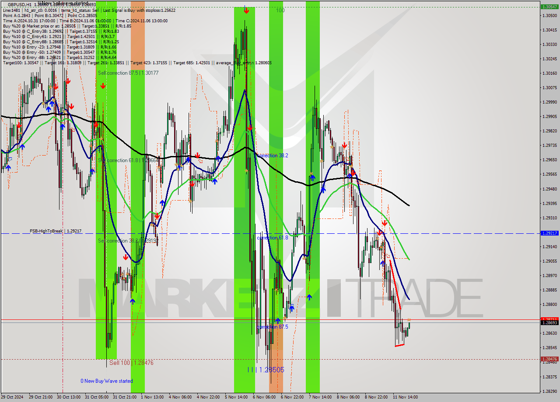
Task: Click the blue 'correction 61.8' label
Action: (273, 238)
